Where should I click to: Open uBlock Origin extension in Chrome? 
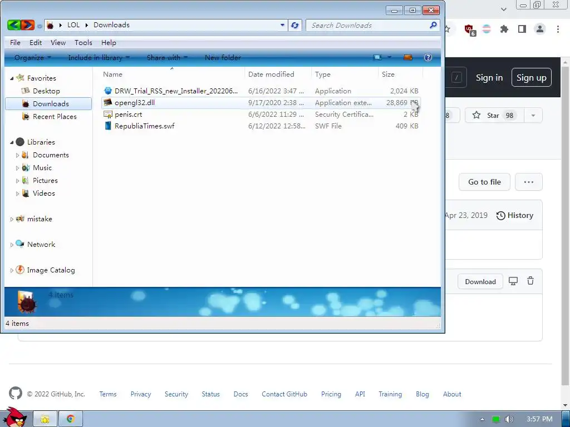coord(470,29)
